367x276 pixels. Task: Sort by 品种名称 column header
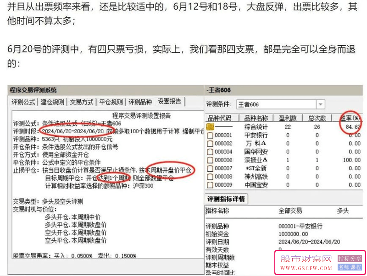pyautogui.click(x=256, y=118)
